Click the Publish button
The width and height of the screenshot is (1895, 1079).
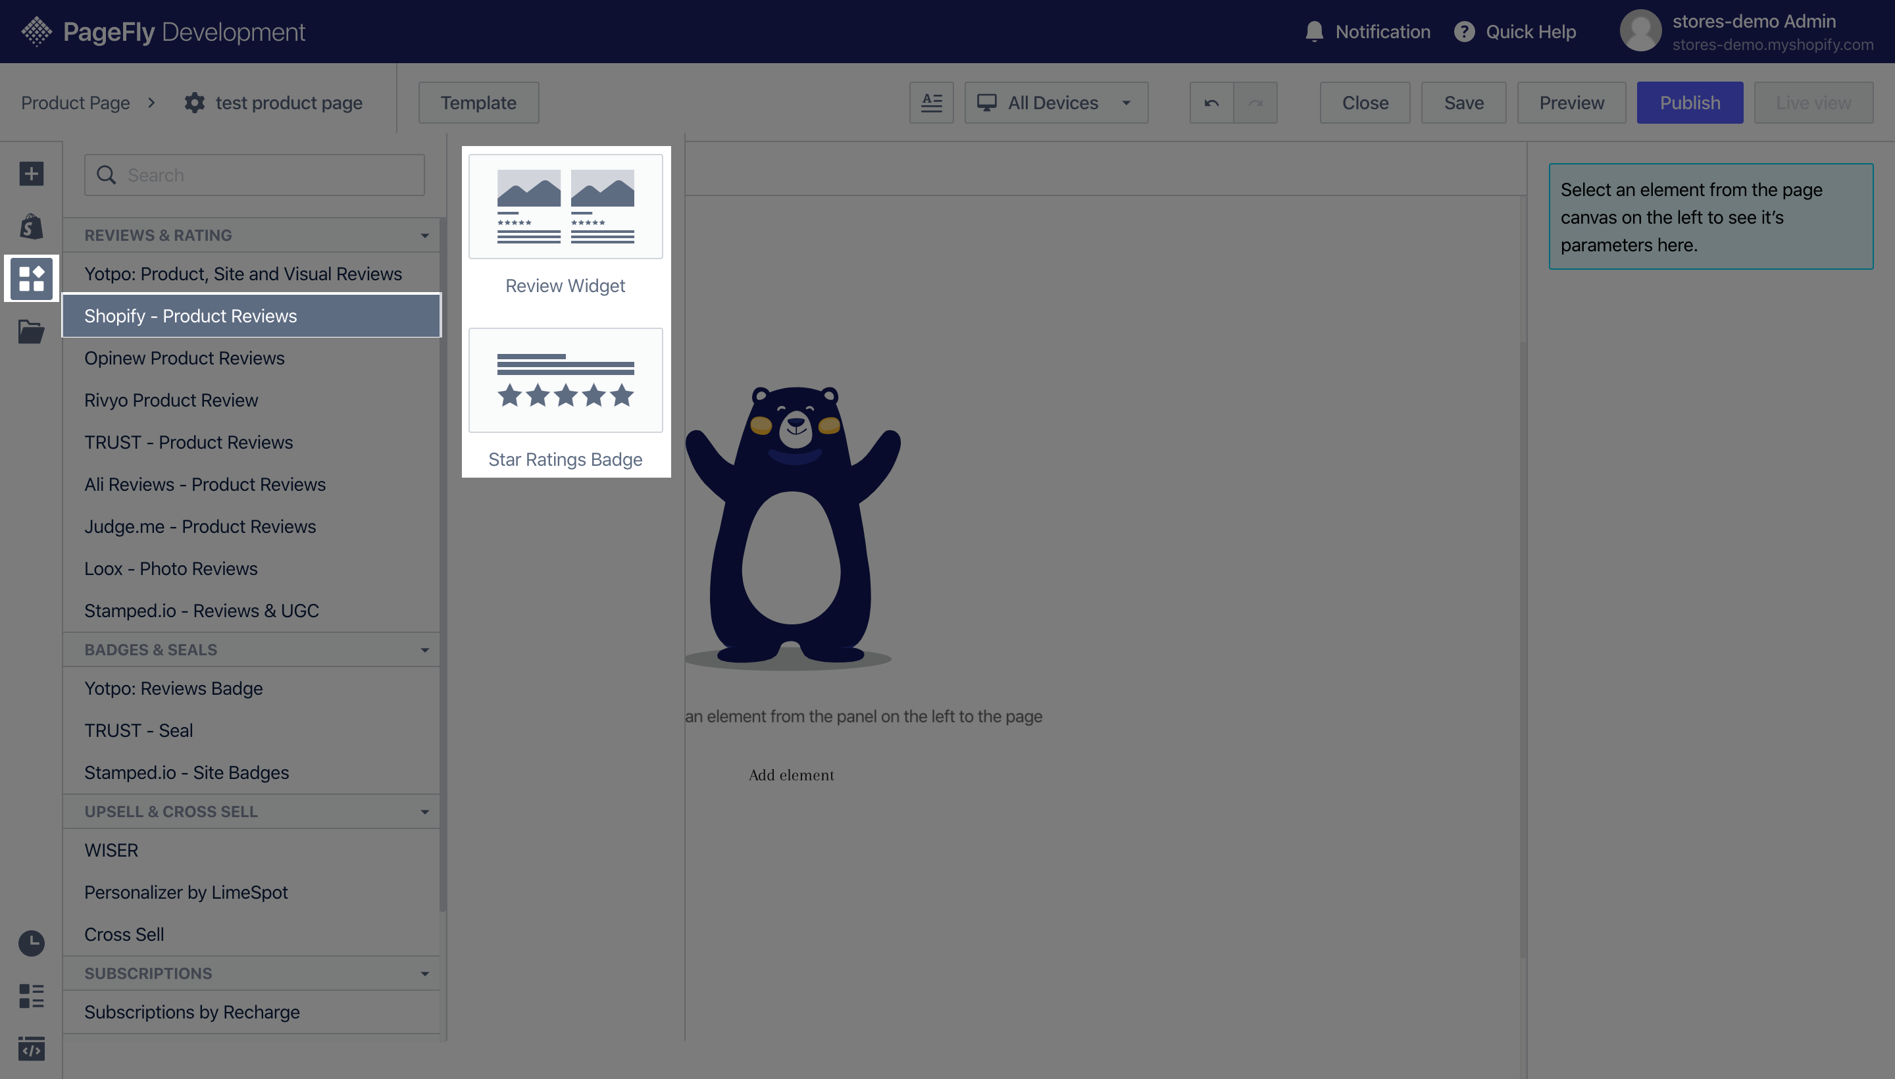click(x=1690, y=102)
